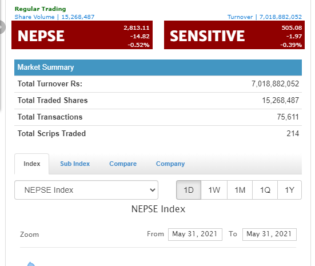Screen dimensions: 315x266
Task: Select the 1M range button
Action: (x=240, y=190)
